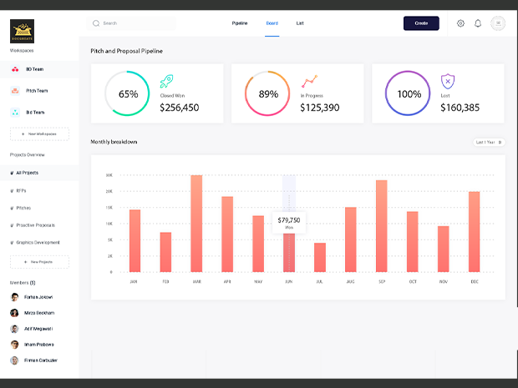Open settings via the gear icon
The height and width of the screenshot is (388, 518).
coord(460,23)
